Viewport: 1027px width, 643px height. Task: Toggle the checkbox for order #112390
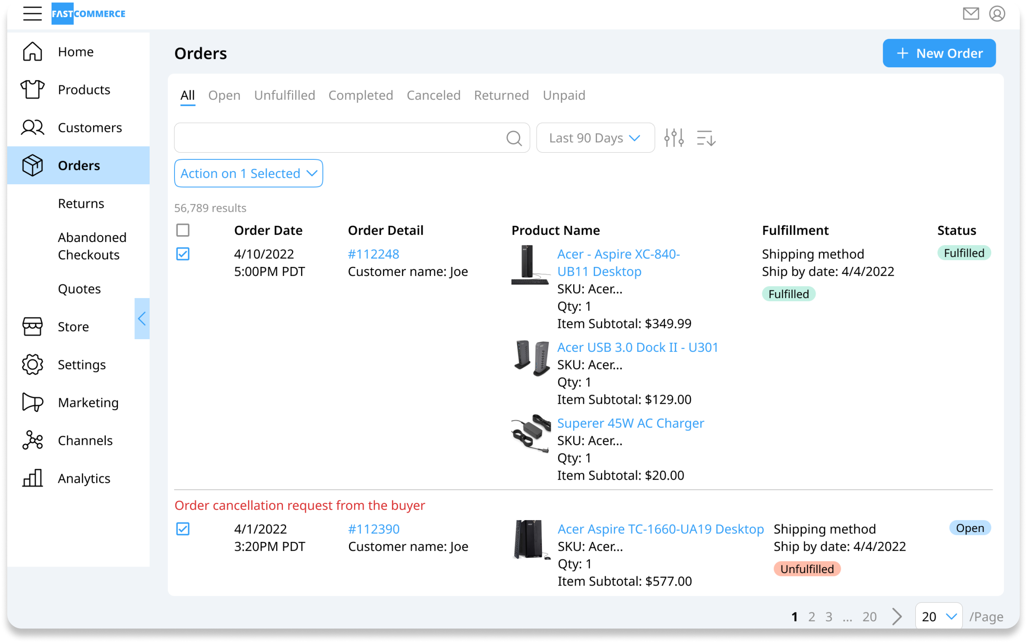click(183, 528)
